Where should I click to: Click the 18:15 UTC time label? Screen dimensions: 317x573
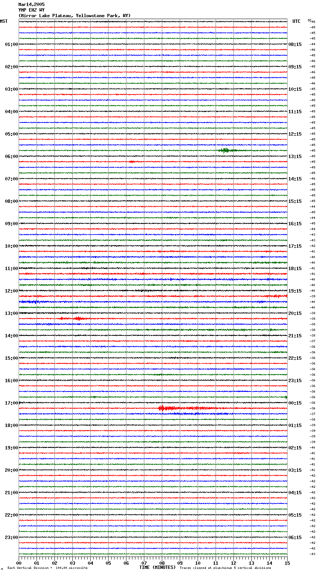click(295, 269)
